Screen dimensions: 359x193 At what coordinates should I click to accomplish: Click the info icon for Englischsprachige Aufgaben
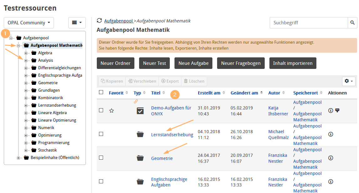330,181
